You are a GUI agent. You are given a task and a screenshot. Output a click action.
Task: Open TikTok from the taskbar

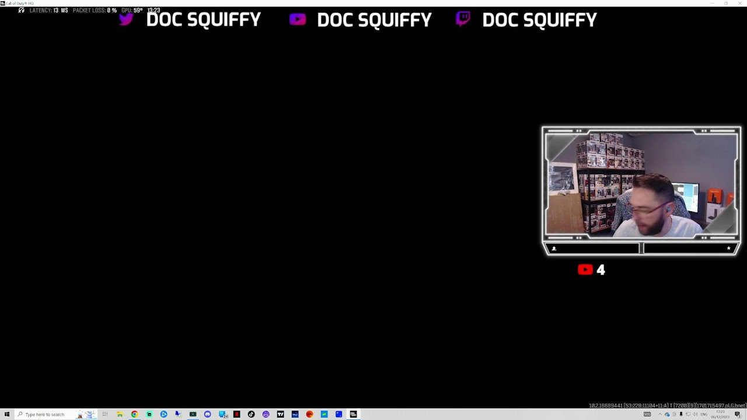251,414
